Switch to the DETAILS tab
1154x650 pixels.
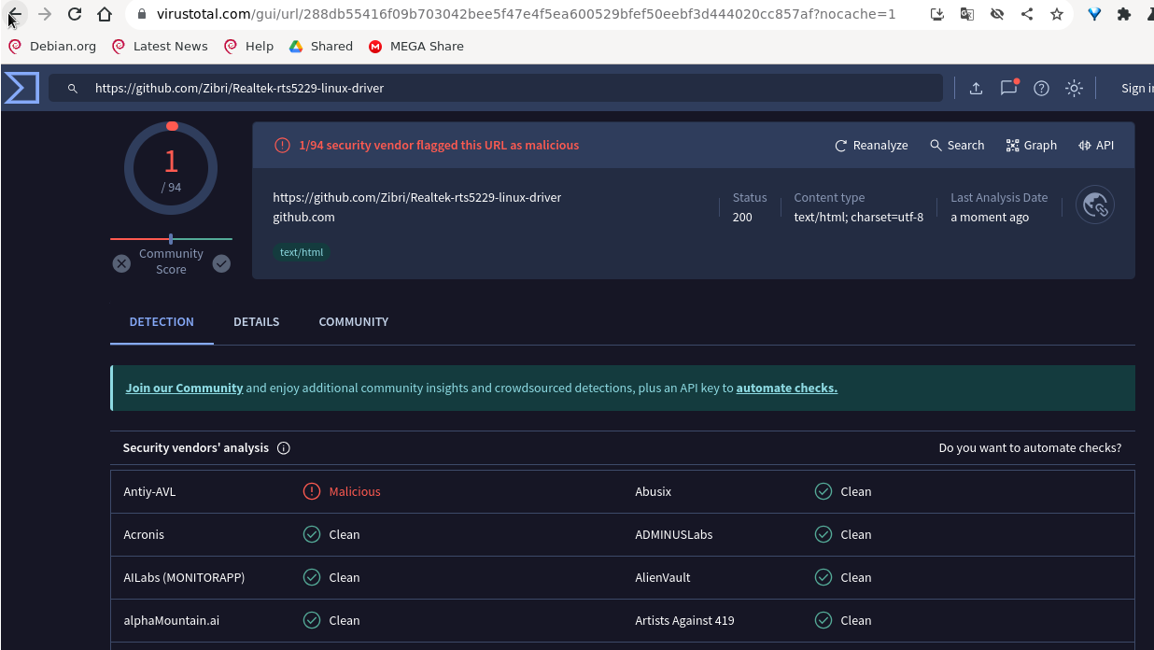coord(257,322)
